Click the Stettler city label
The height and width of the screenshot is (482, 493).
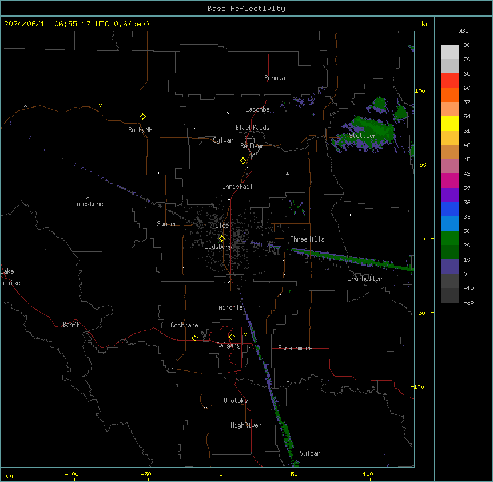tap(363, 136)
